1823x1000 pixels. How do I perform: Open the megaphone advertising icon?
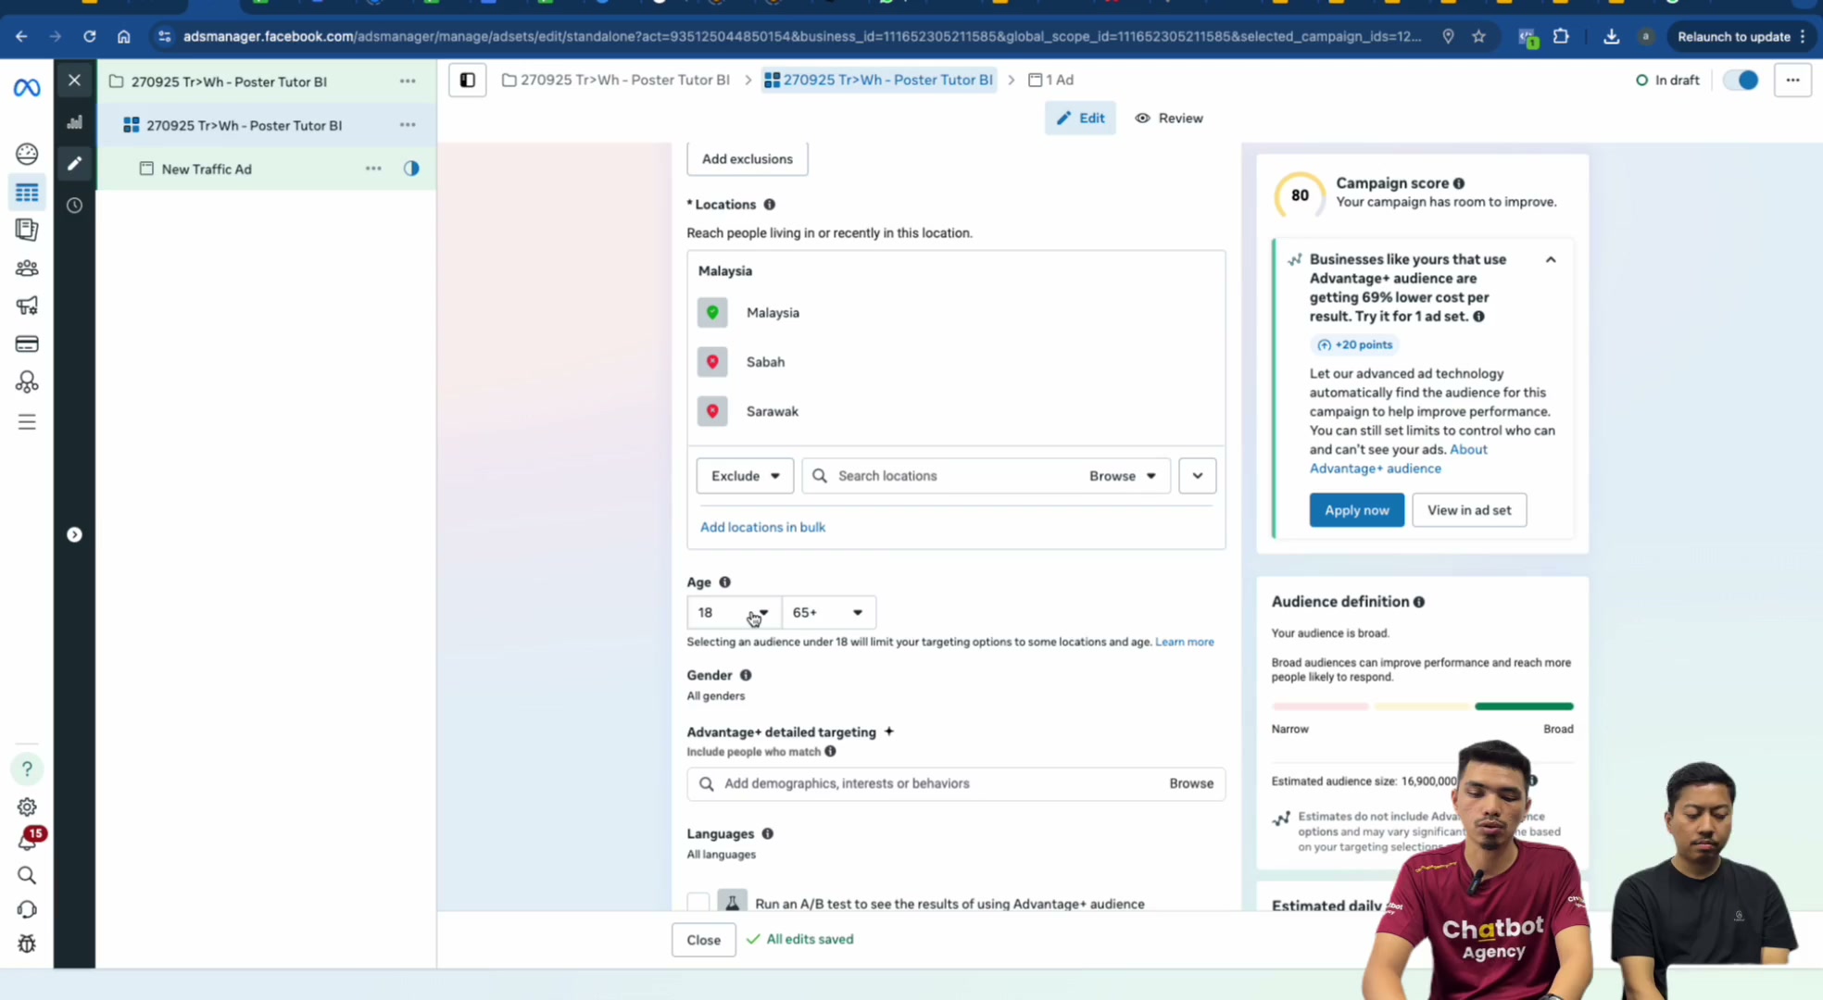pyautogui.click(x=27, y=306)
